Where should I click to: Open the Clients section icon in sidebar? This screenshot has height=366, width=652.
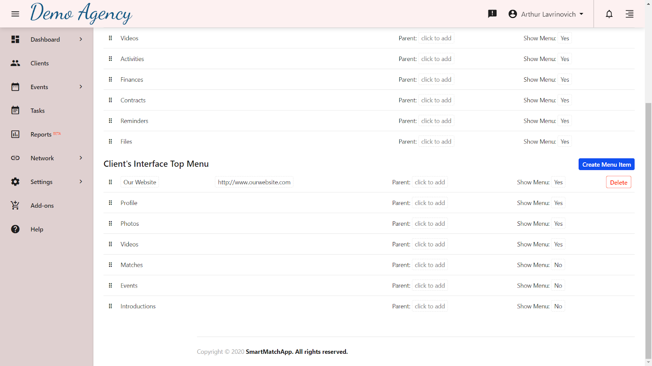pos(15,63)
